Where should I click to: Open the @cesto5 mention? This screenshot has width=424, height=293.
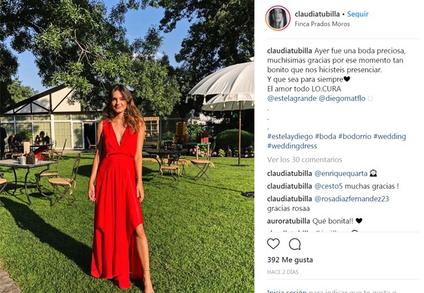328,186
